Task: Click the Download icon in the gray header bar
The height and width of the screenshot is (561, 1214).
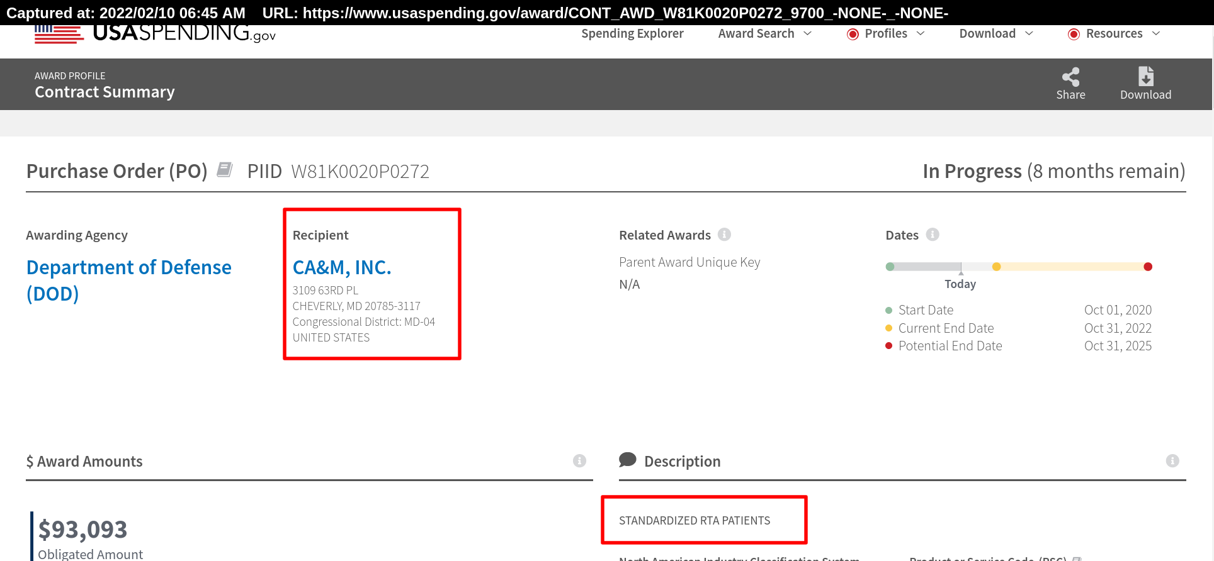Action: click(1146, 76)
